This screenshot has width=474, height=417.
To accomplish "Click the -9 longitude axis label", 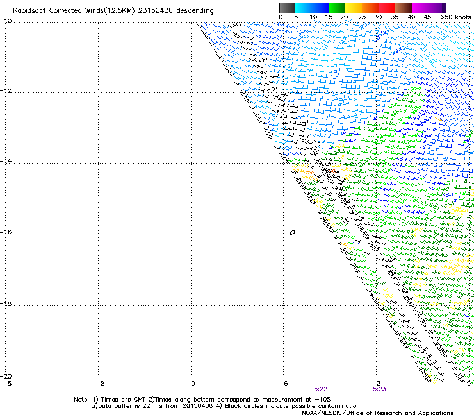I will coord(191,384).
